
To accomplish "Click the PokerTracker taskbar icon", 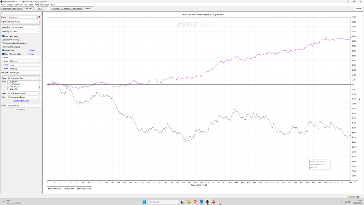I will tap(207, 202).
